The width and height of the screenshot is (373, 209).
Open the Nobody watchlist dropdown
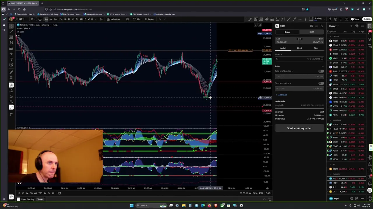click(x=334, y=26)
